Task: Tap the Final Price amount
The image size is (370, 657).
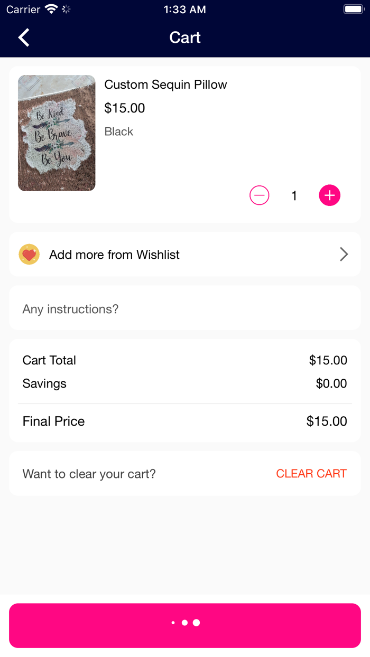Action: (x=327, y=421)
